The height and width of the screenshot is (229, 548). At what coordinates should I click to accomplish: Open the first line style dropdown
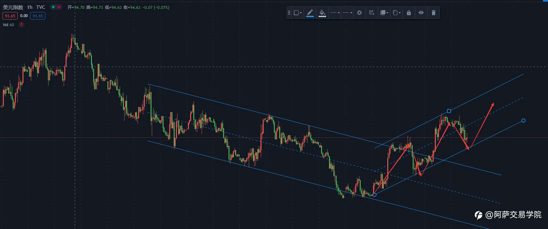click(335, 13)
